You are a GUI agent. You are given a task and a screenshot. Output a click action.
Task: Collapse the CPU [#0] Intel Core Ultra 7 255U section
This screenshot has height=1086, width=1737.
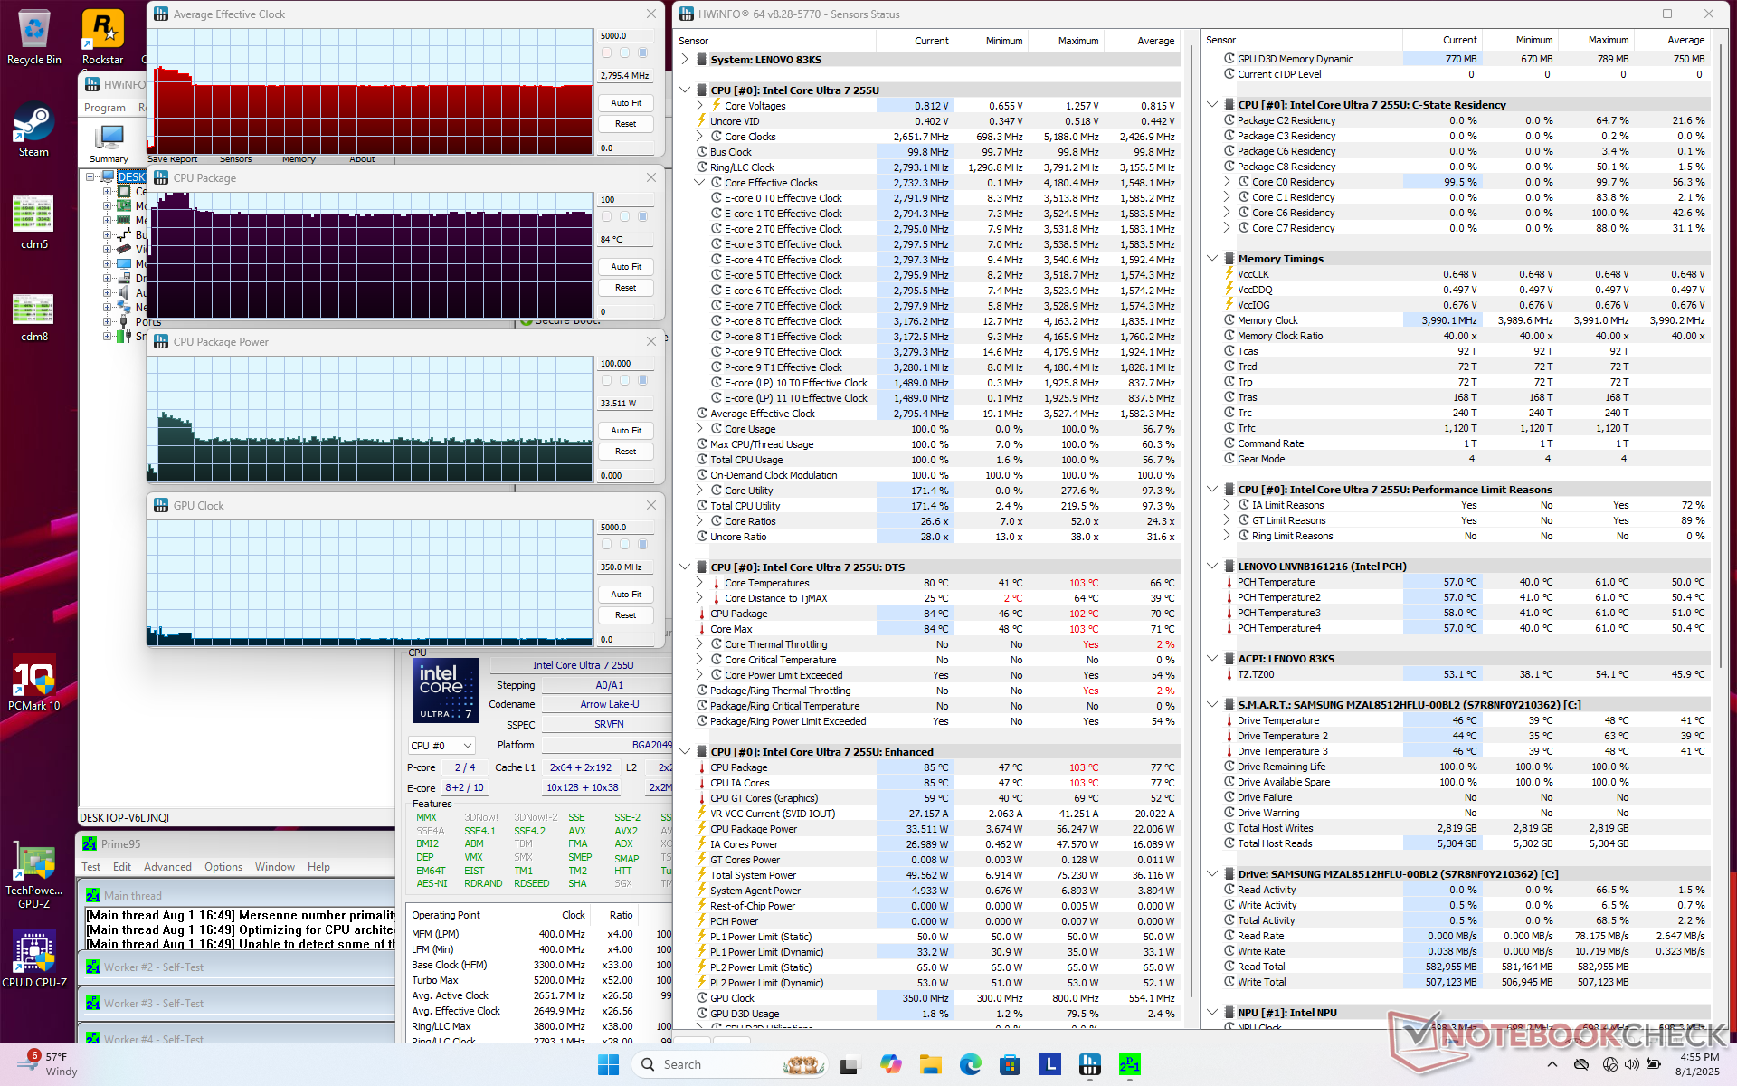(685, 90)
